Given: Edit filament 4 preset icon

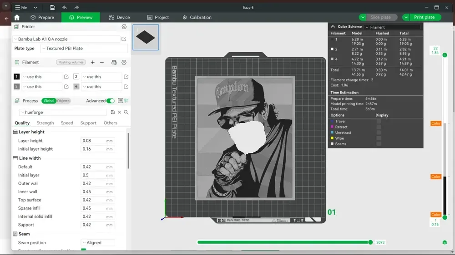Looking at the screenshot, I should (x=126, y=87).
